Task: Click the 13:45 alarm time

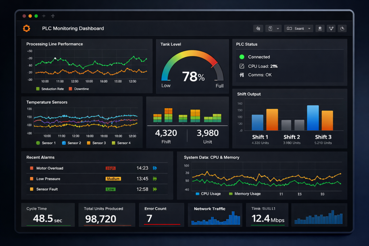Action: click(142, 179)
